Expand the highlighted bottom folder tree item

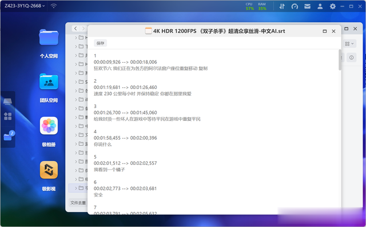(76, 188)
